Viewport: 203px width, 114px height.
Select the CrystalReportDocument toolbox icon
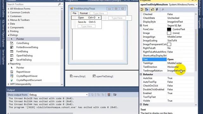click(12, 80)
